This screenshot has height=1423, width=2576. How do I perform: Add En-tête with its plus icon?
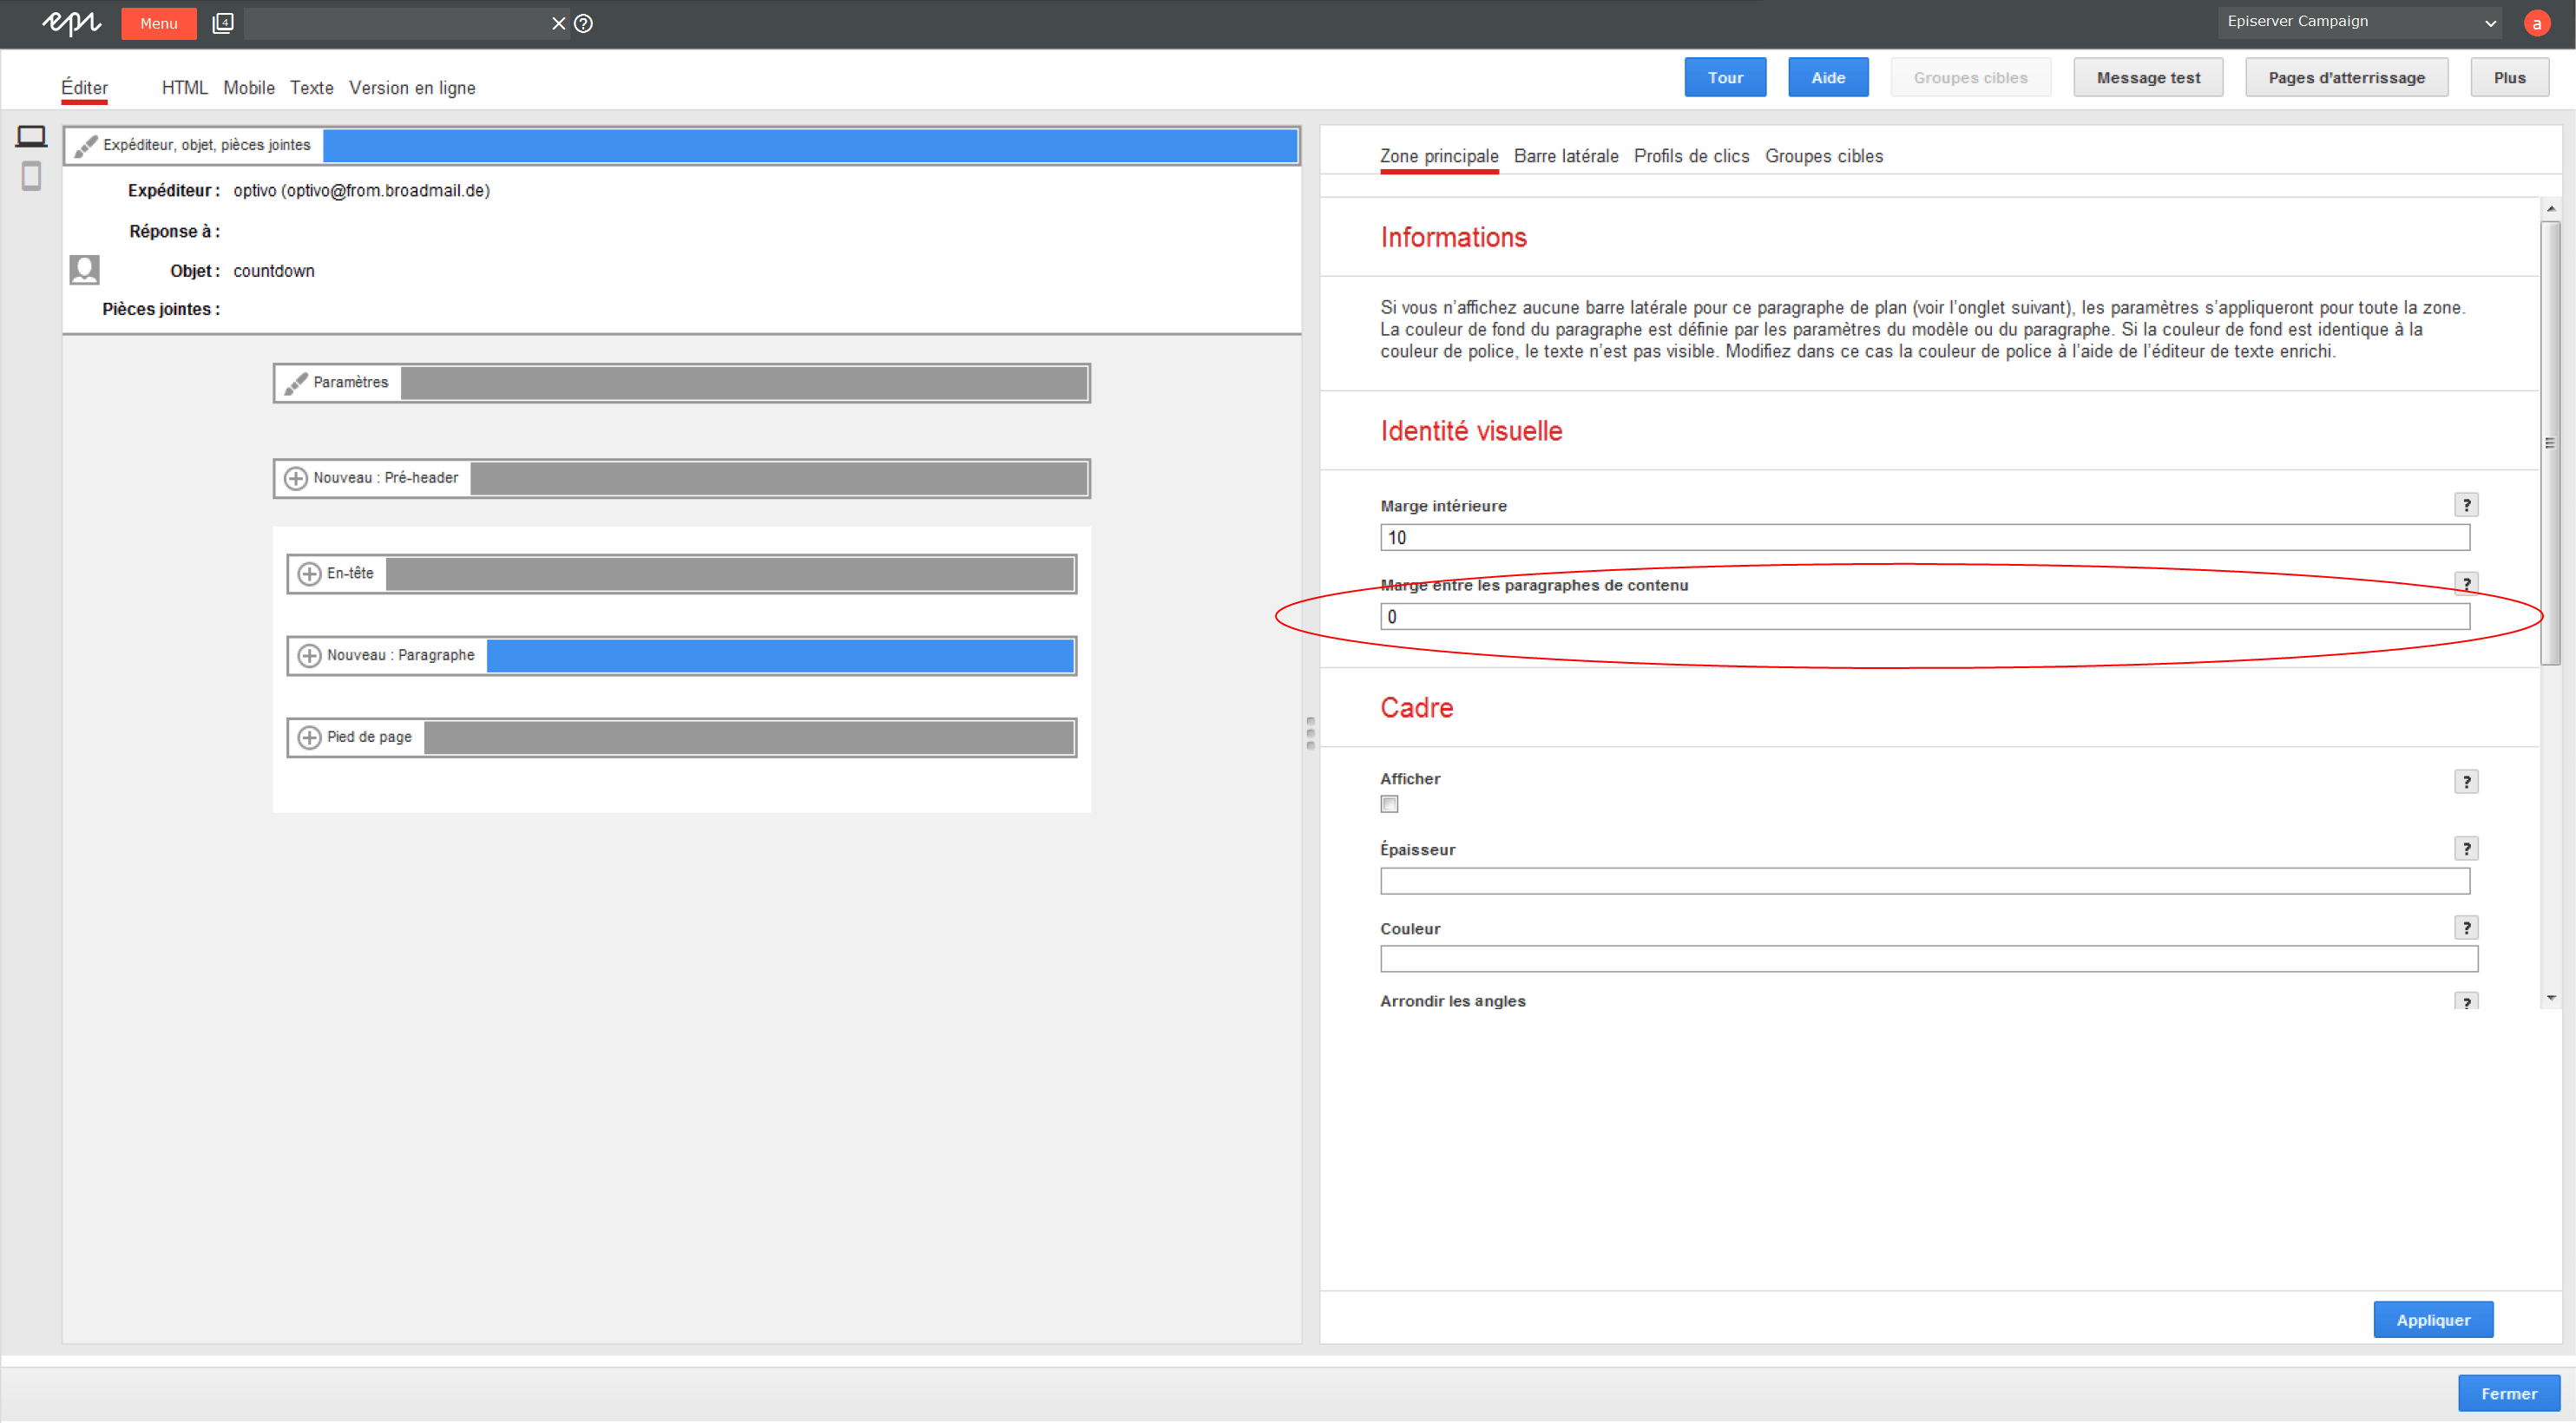(310, 574)
